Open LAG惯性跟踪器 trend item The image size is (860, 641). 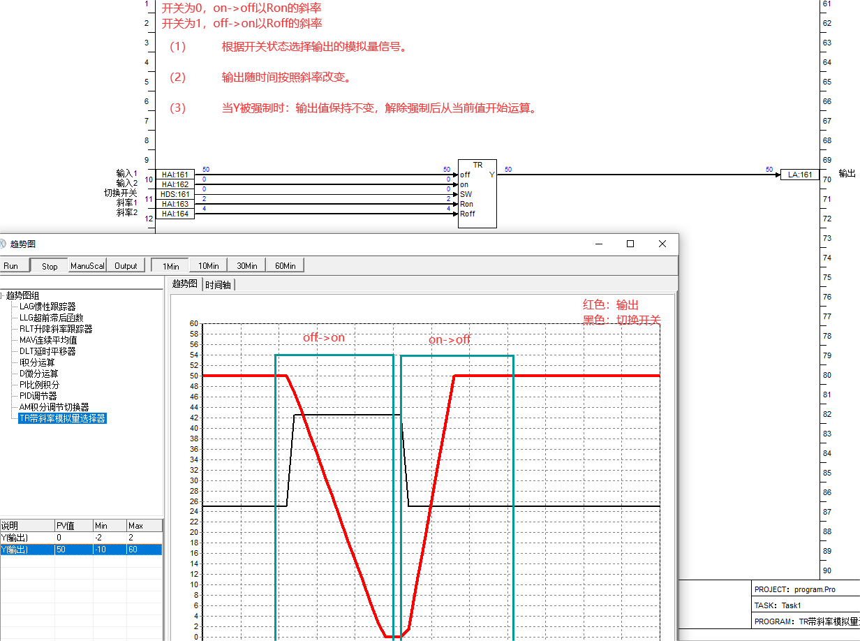pyautogui.click(x=47, y=307)
